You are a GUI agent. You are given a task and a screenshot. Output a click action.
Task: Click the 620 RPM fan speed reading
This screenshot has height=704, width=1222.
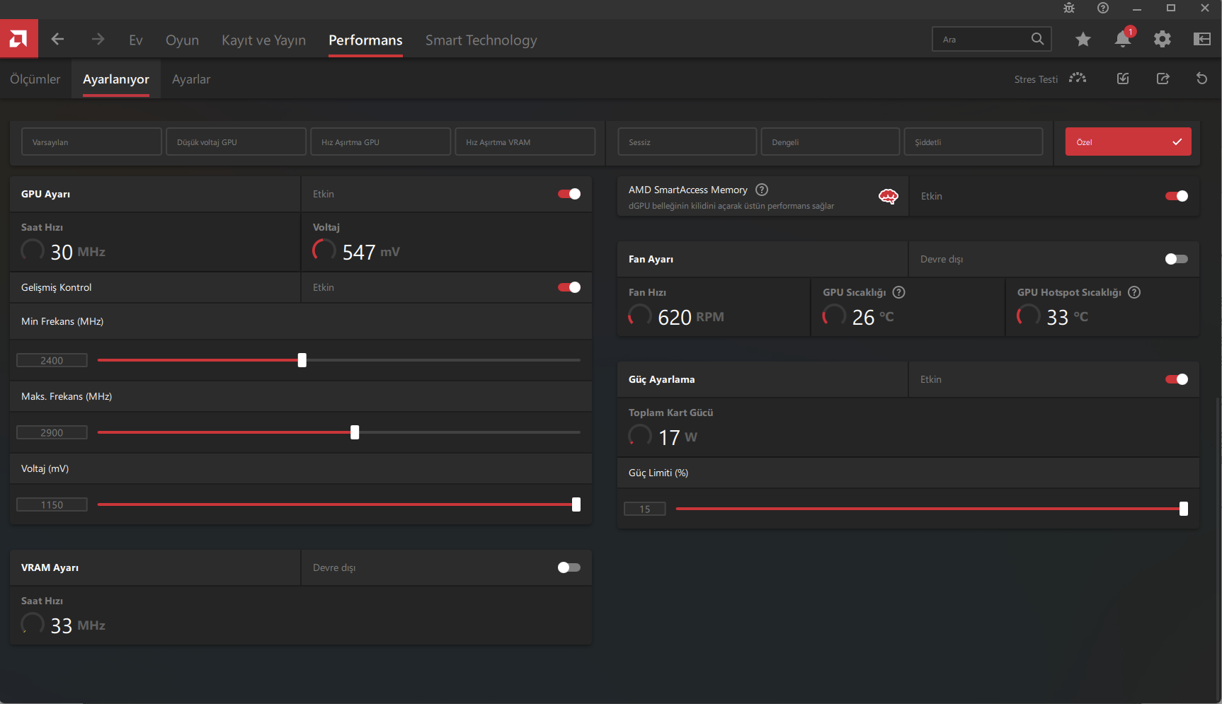[690, 317]
